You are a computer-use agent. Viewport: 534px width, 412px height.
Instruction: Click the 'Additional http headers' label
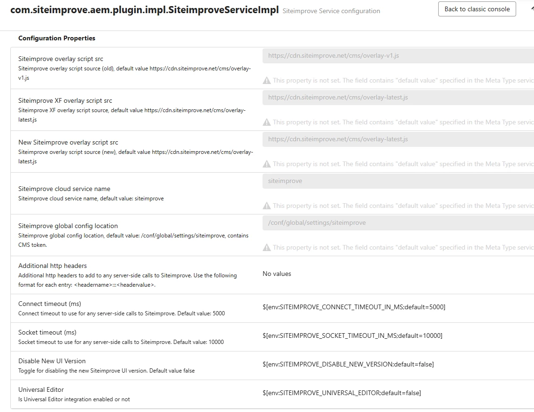point(53,266)
